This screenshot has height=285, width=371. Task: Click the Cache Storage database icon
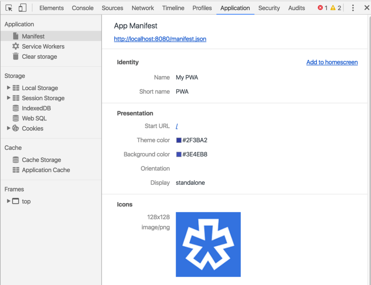[16, 160]
